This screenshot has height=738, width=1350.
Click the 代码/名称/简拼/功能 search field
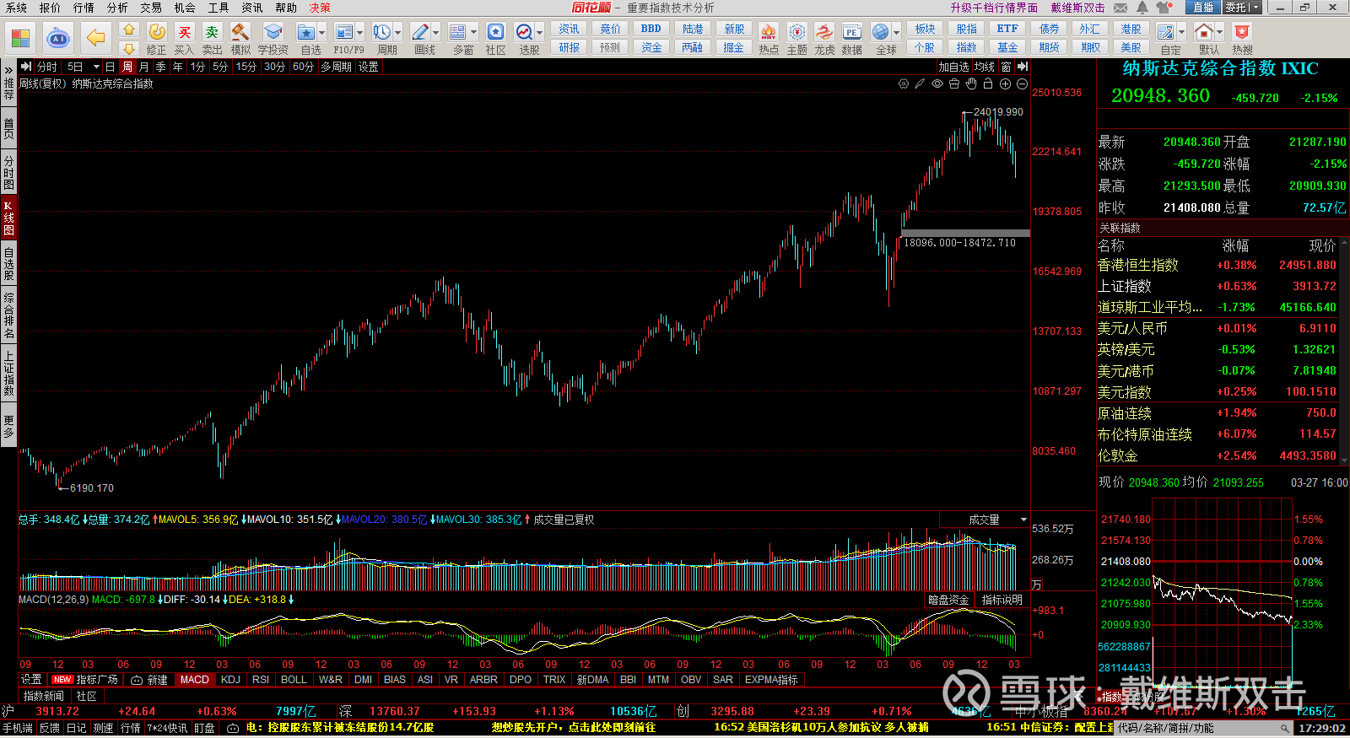pyautogui.click(x=1203, y=728)
